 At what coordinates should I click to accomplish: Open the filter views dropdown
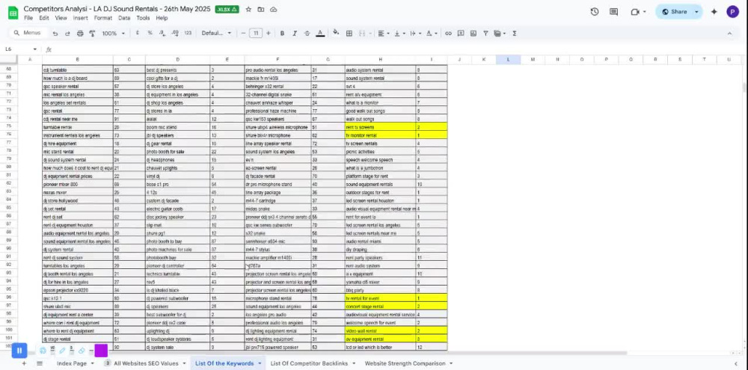click(500, 34)
